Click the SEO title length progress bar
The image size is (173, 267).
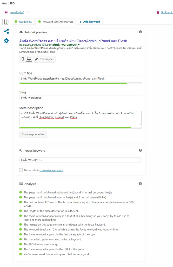click(80, 83)
